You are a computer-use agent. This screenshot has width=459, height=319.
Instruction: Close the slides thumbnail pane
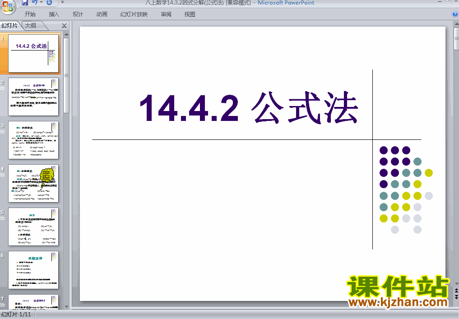point(65,26)
